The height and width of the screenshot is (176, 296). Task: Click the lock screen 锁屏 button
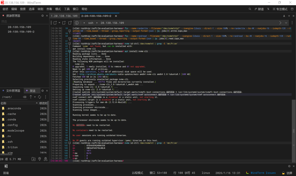[x=286, y=173]
